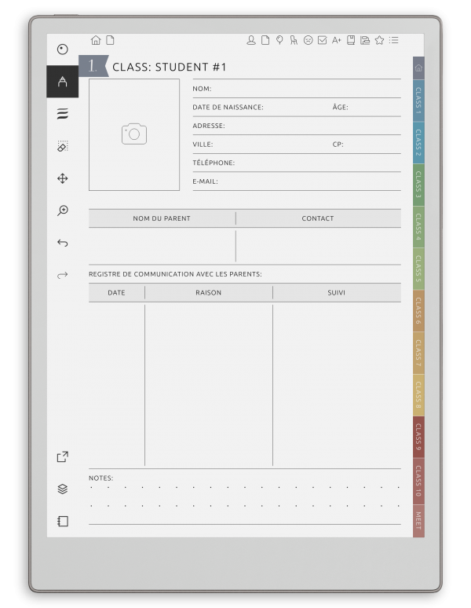Open the MEET tab
The width and height of the screenshot is (471, 608).
(x=418, y=521)
